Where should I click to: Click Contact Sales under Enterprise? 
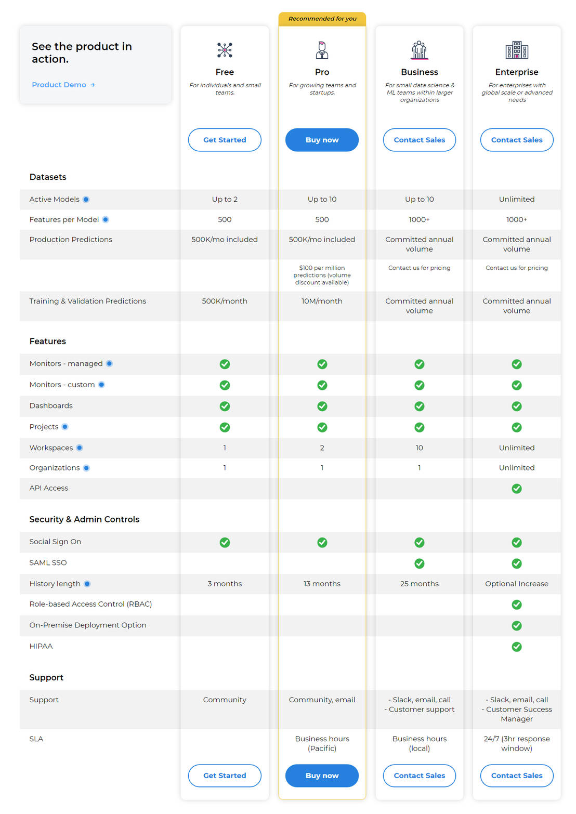pos(517,140)
